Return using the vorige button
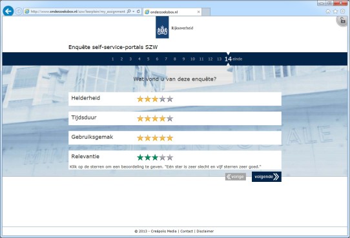 pos(236,177)
